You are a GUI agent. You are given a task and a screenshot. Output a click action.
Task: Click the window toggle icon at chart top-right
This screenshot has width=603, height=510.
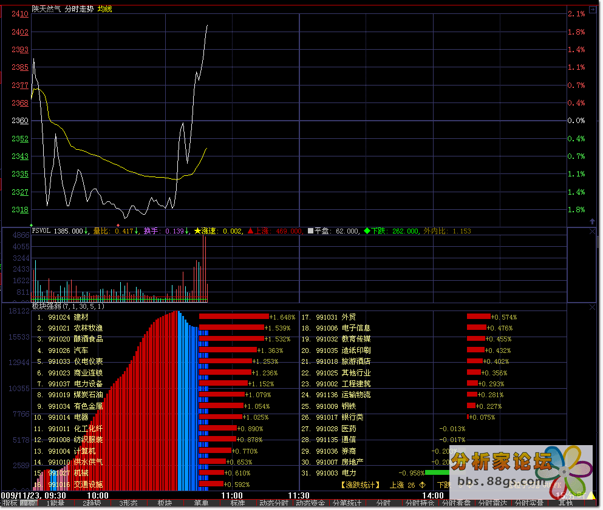(x=592, y=10)
